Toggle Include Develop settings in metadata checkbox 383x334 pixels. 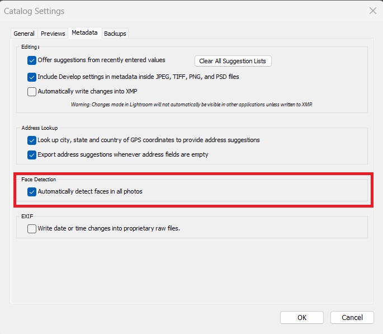tap(32, 77)
